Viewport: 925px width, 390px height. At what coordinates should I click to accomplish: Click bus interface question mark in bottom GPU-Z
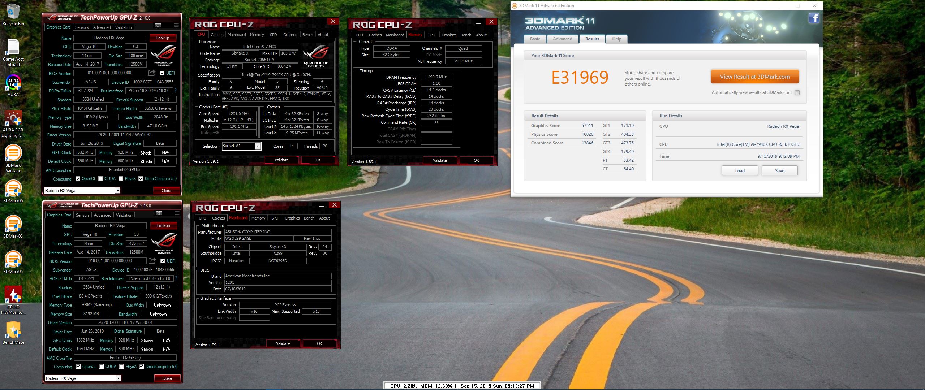point(176,278)
